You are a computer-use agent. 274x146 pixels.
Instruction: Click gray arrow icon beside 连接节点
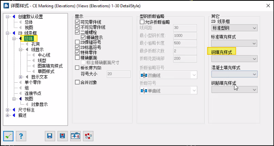(x=20, y=93)
